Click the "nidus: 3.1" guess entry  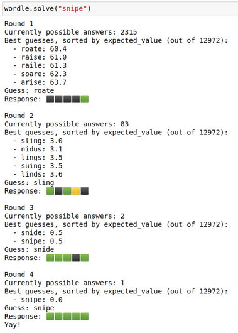tap(42, 149)
